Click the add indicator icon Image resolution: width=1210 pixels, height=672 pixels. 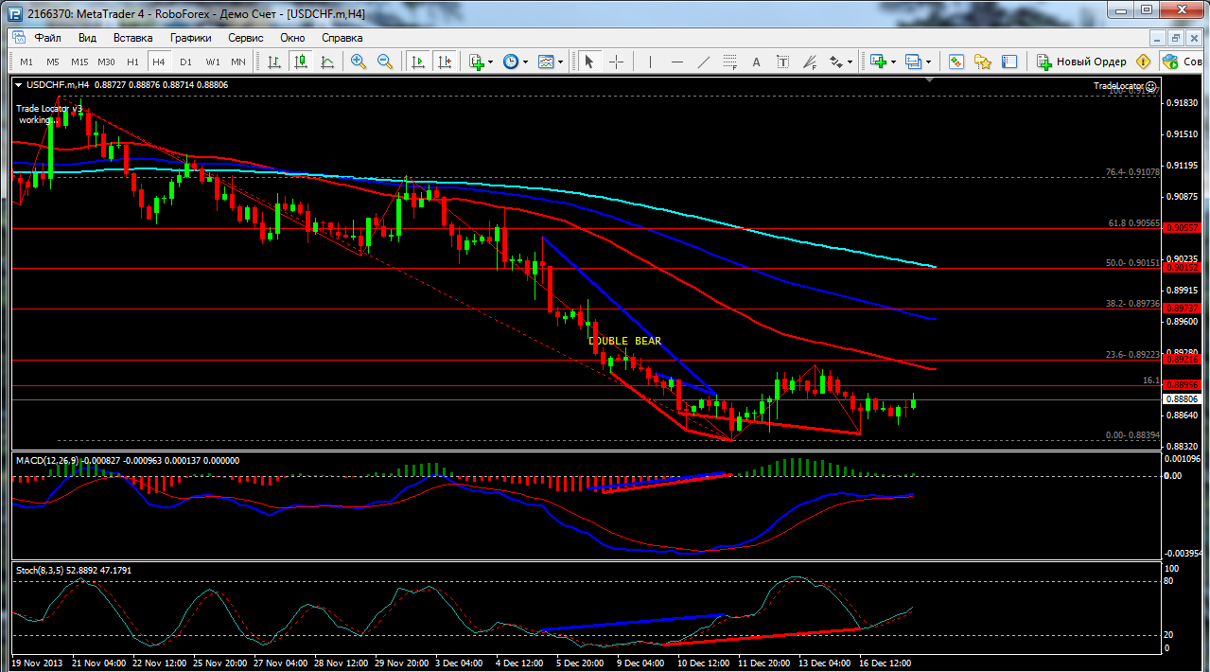[476, 62]
